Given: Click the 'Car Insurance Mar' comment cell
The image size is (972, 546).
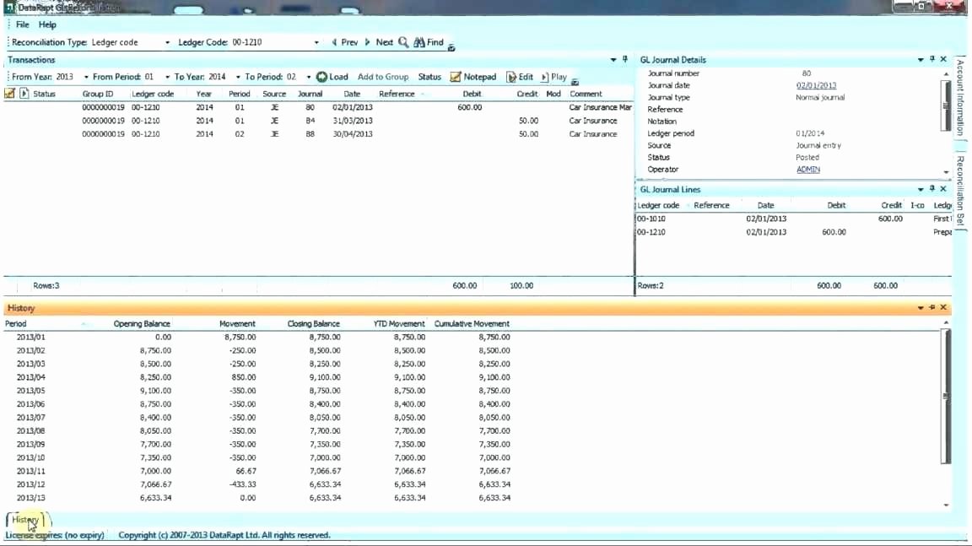Looking at the screenshot, I should (x=600, y=107).
